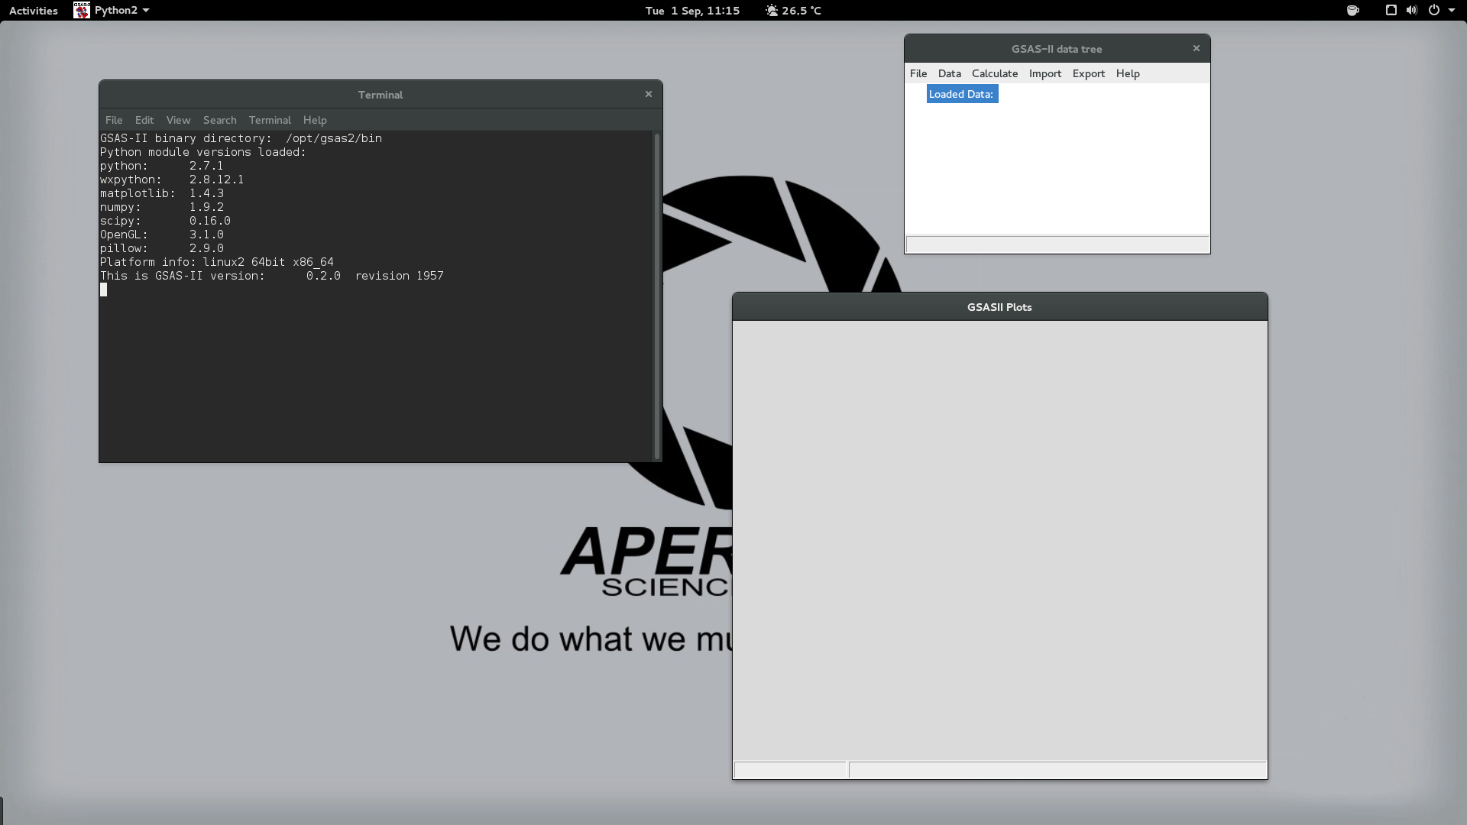Click the python version line in Terminal
Image resolution: width=1467 pixels, height=825 pixels.
pyautogui.click(x=162, y=166)
